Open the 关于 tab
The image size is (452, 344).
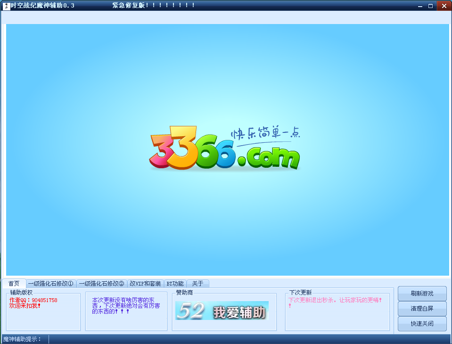(x=198, y=284)
